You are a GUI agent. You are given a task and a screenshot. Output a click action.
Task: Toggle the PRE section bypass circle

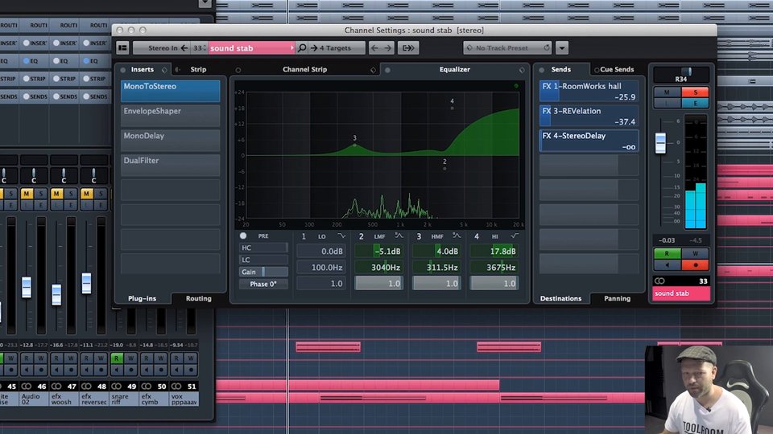[243, 235]
